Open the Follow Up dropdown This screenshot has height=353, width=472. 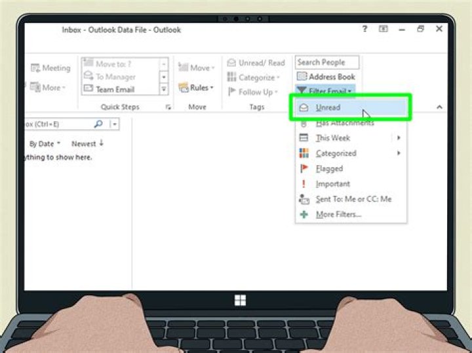tap(253, 92)
